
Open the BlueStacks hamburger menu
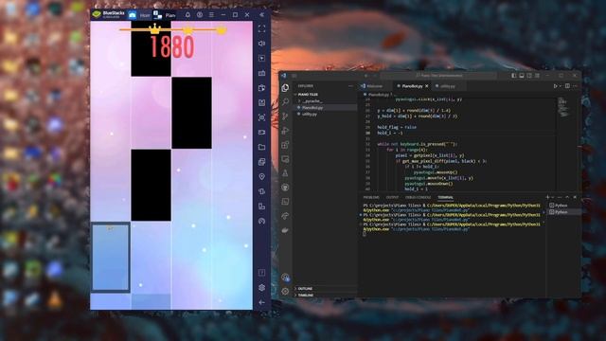(x=211, y=15)
